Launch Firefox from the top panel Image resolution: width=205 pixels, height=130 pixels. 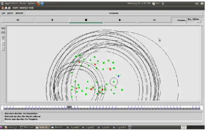[x=38, y=3]
